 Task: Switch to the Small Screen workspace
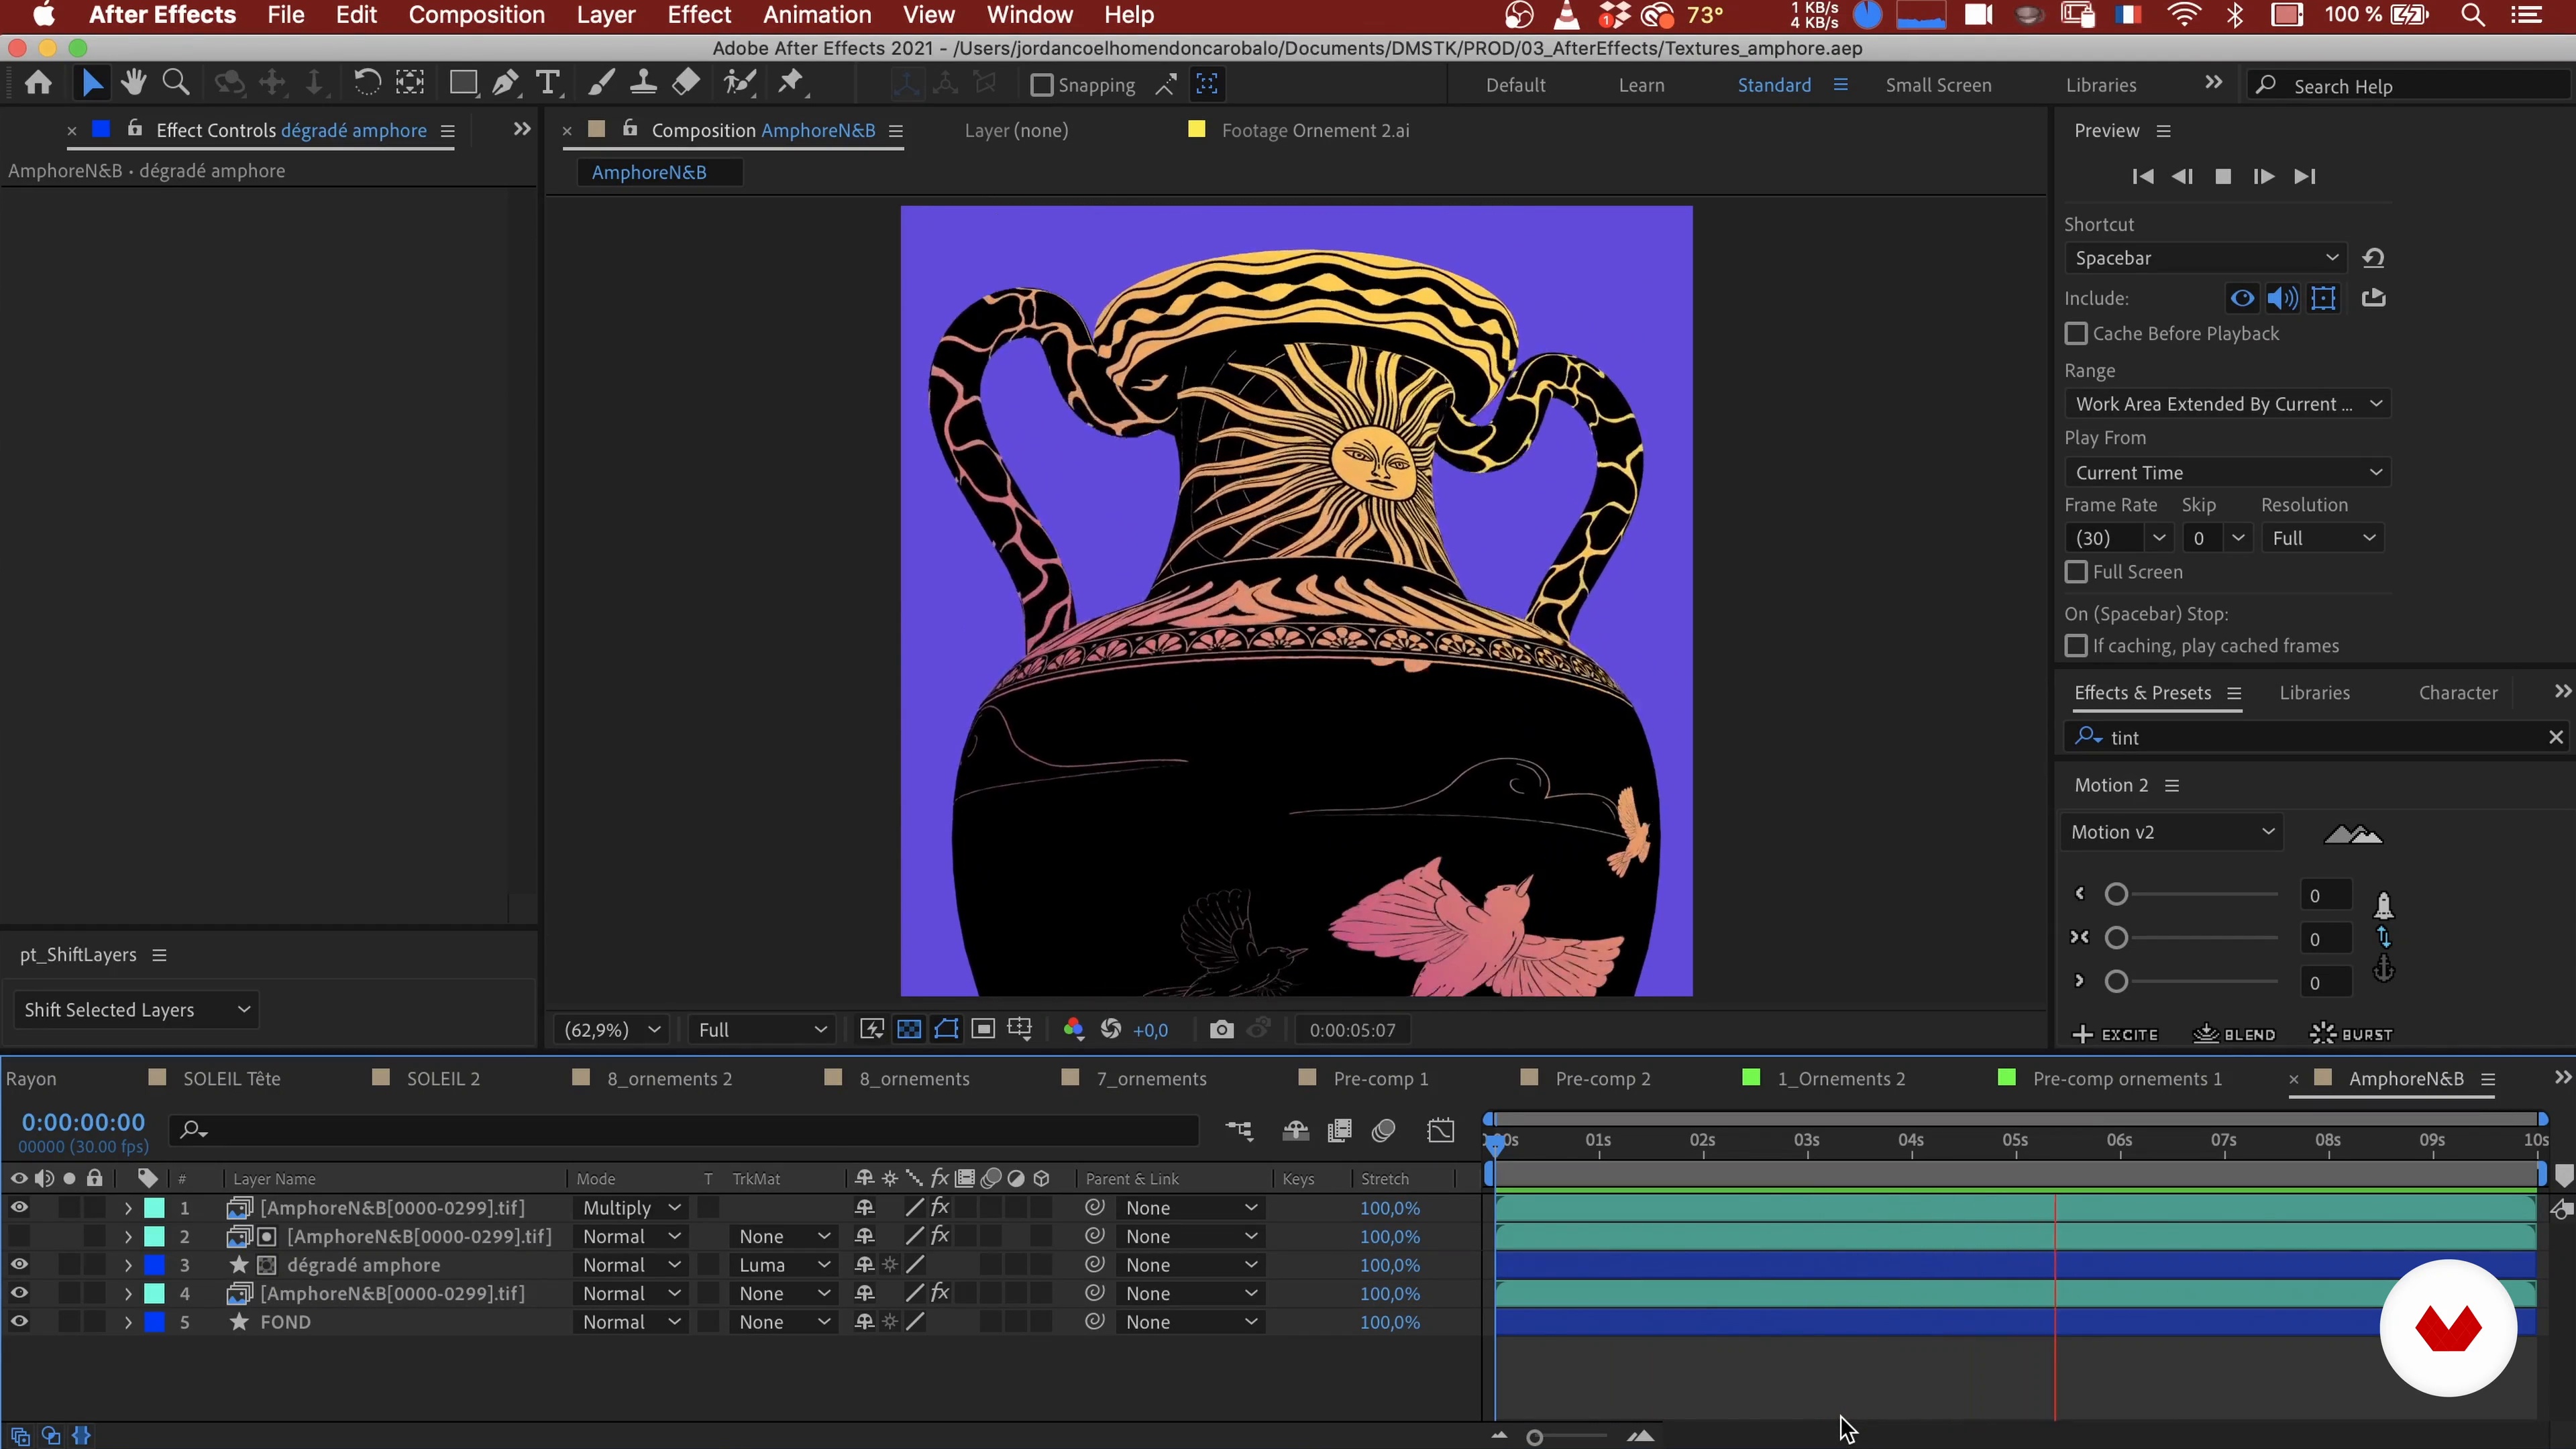(1938, 85)
